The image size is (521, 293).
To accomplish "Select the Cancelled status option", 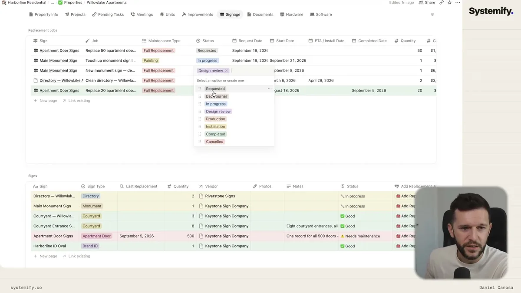I will coord(214,142).
